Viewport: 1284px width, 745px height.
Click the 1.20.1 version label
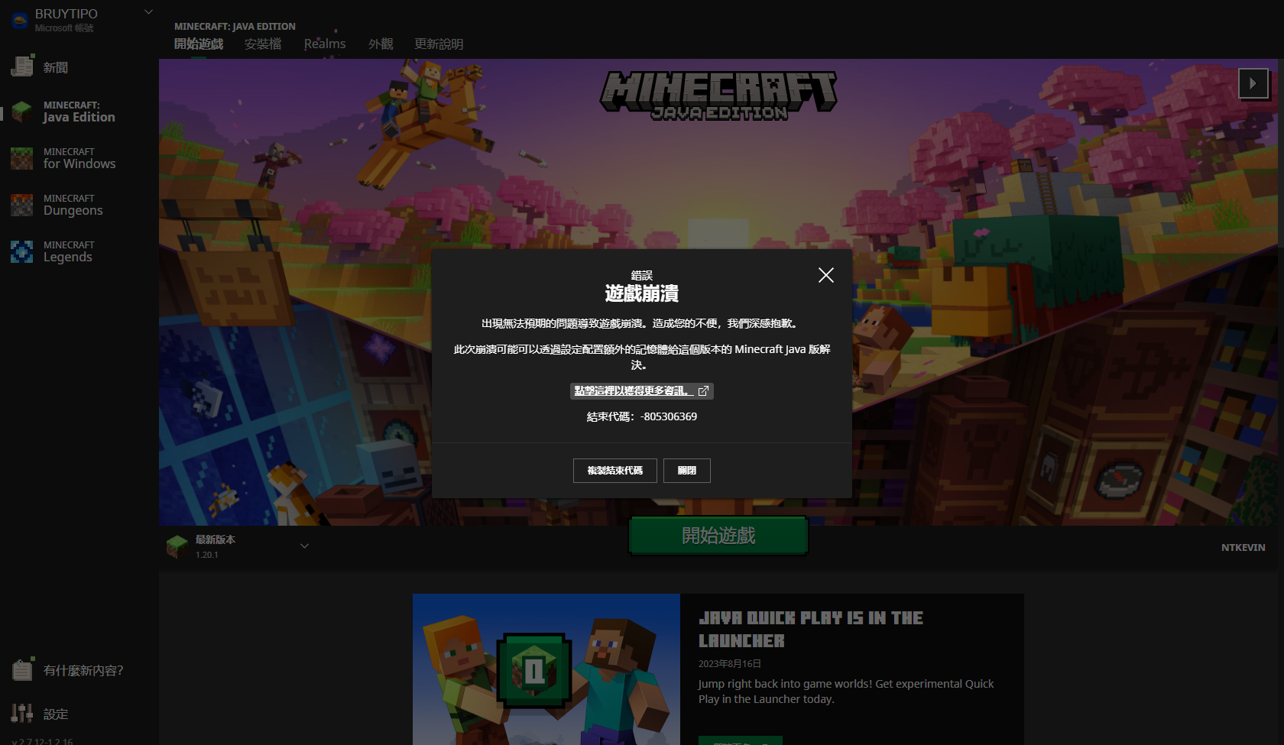point(206,555)
